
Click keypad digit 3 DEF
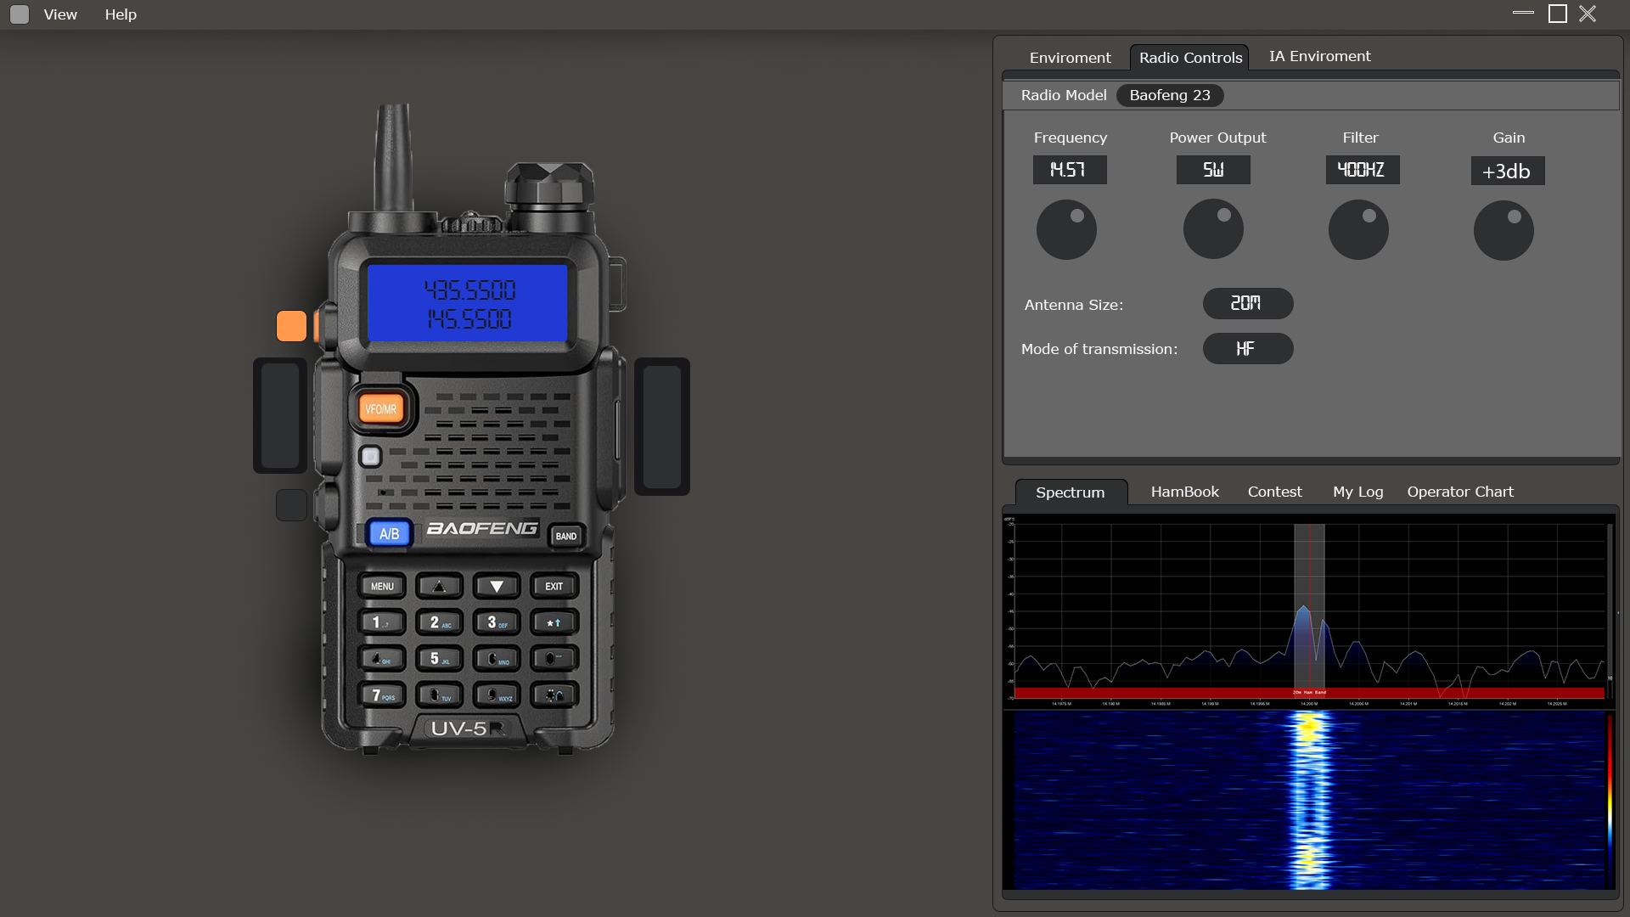point(497,622)
